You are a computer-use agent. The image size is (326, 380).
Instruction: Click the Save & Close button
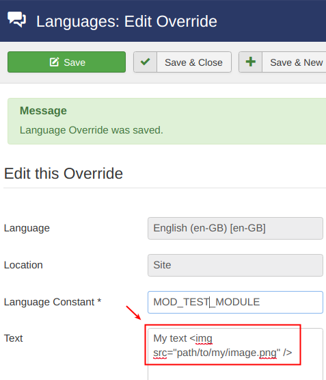click(x=182, y=62)
